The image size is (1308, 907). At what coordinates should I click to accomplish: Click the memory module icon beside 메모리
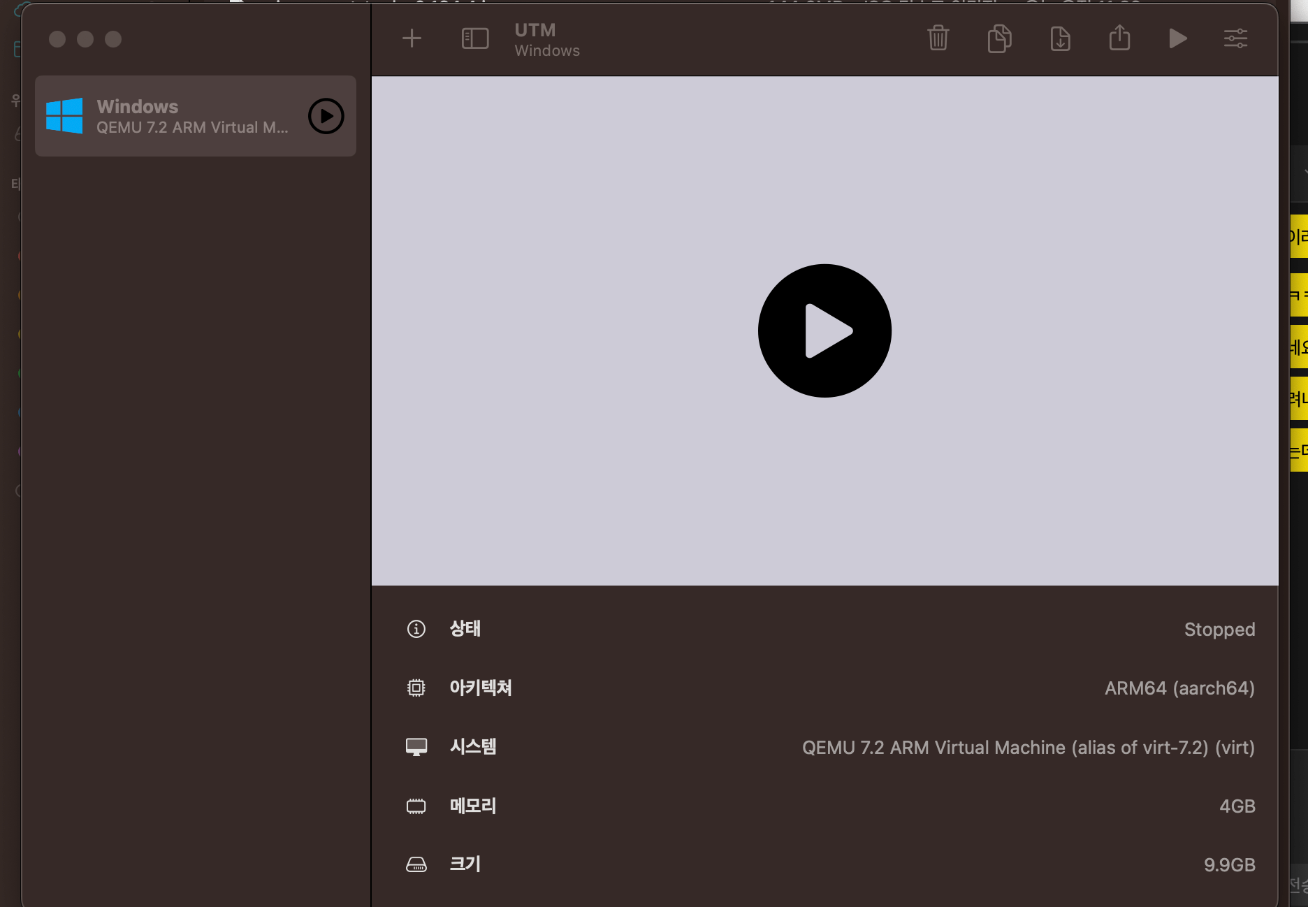click(416, 806)
